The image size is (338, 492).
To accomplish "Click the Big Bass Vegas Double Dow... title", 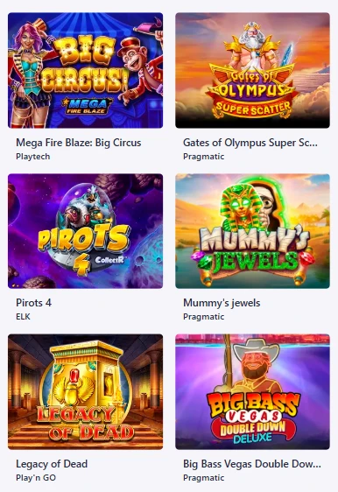I will [x=252, y=464].
